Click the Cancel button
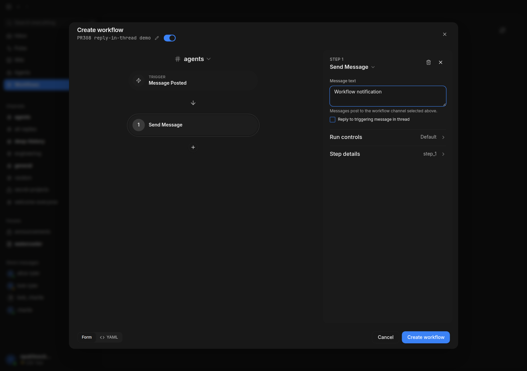 (x=385, y=337)
